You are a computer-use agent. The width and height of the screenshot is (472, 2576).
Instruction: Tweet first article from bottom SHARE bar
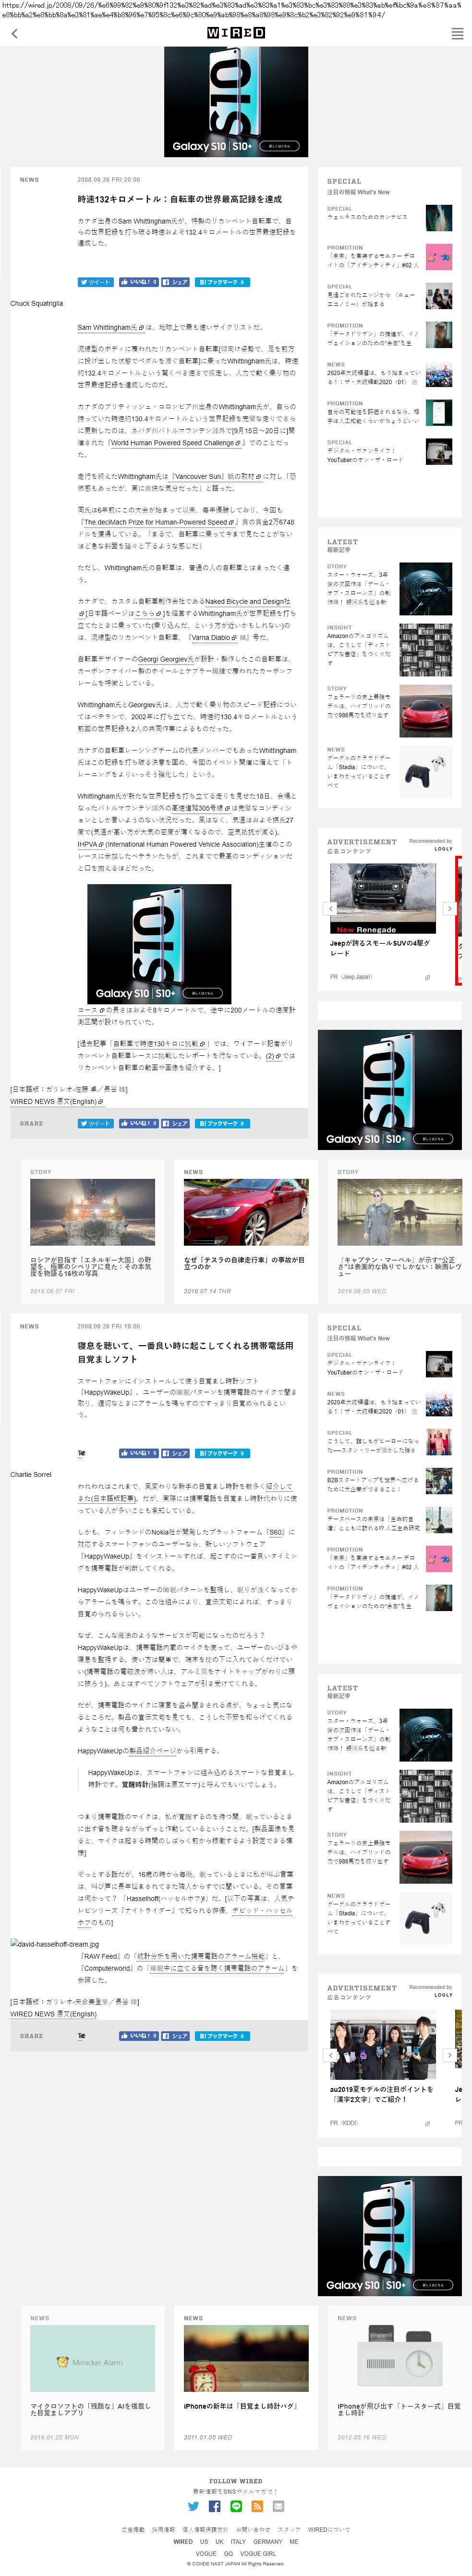tap(96, 1123)
